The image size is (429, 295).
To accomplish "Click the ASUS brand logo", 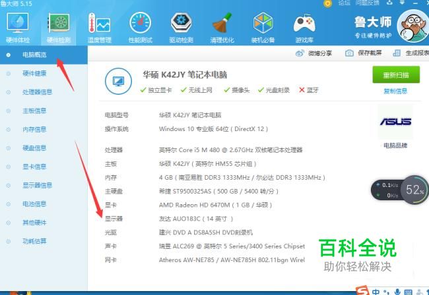I will click(395, 122).
